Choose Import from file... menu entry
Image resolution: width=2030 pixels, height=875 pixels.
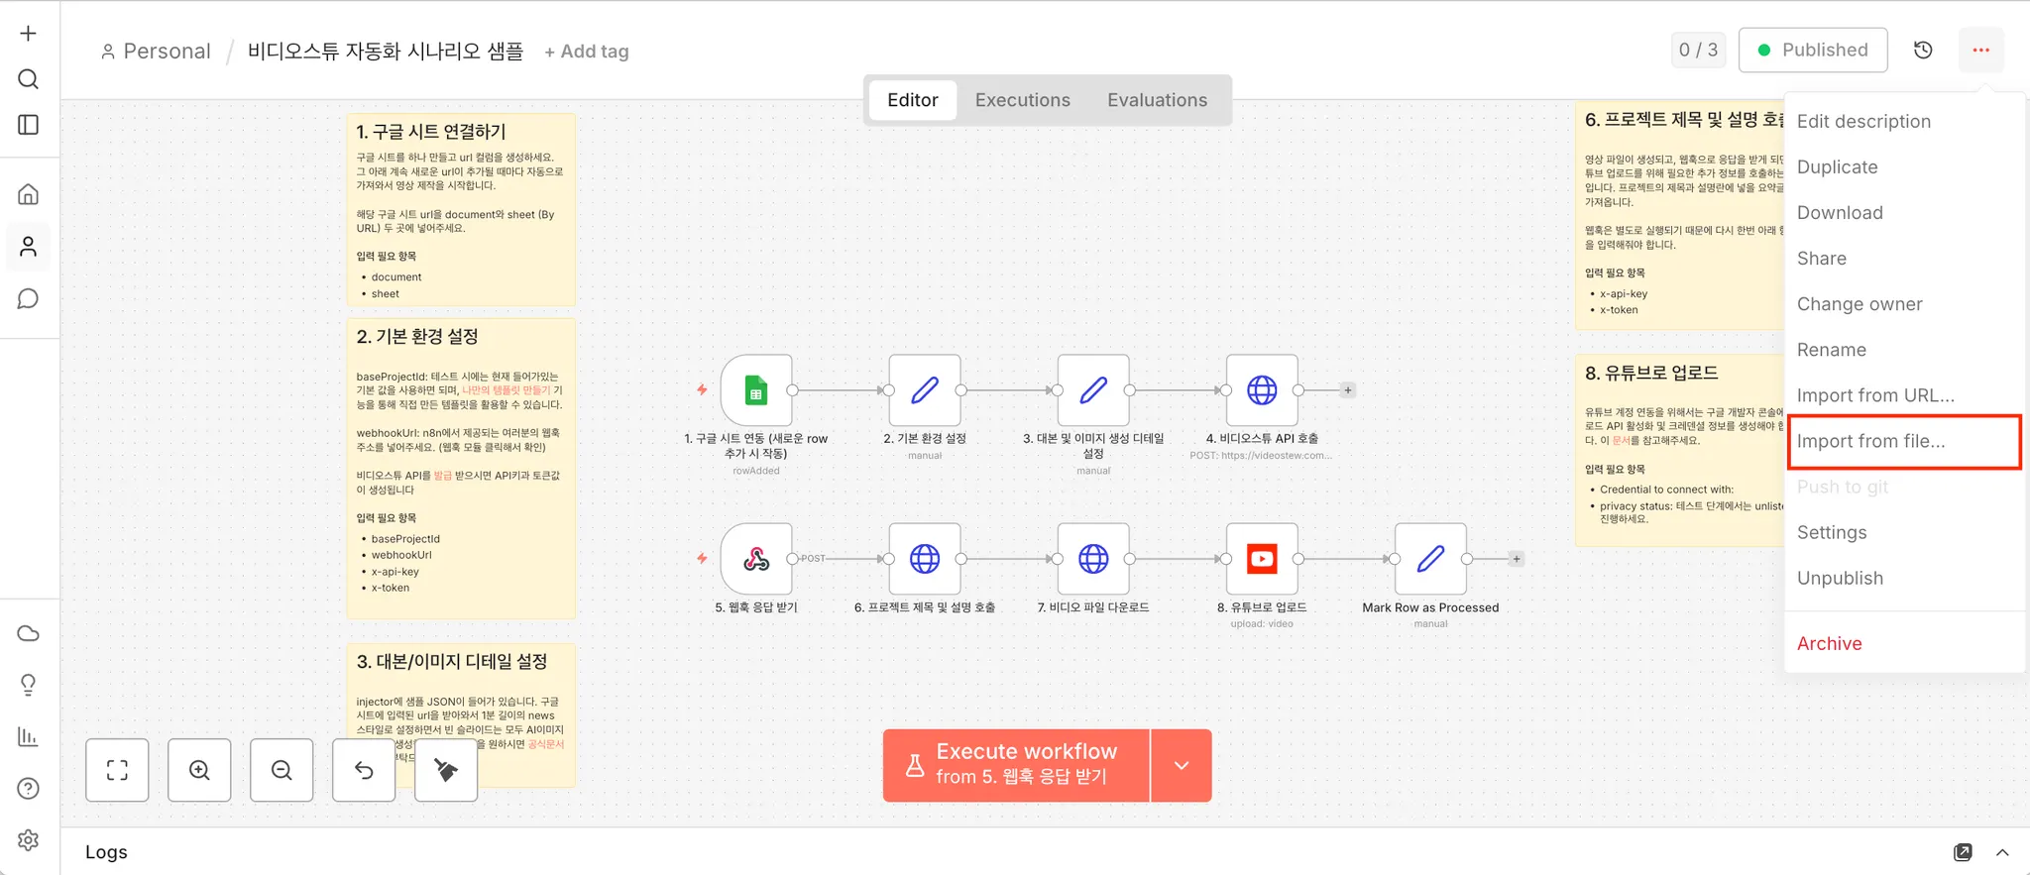point(1870,441)
